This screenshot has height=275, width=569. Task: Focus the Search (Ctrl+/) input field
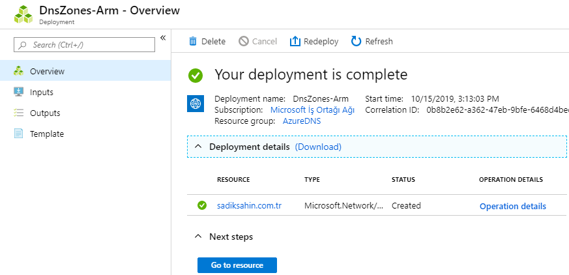click(84, 44)
